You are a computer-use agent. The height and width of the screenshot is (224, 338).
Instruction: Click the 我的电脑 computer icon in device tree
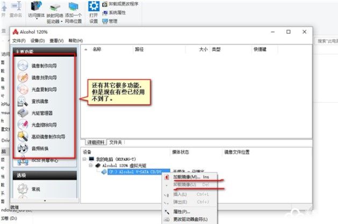pos(91,159)
